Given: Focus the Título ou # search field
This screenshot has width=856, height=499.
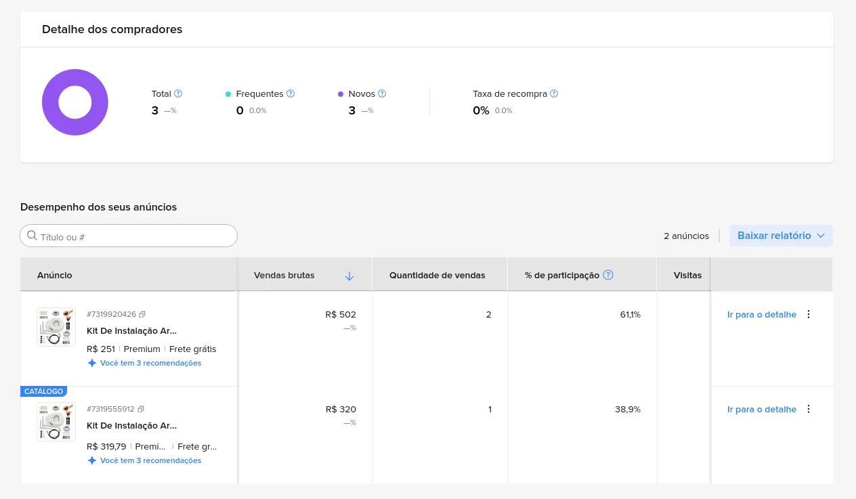Looking at the screenshot, I should [129, 236].
